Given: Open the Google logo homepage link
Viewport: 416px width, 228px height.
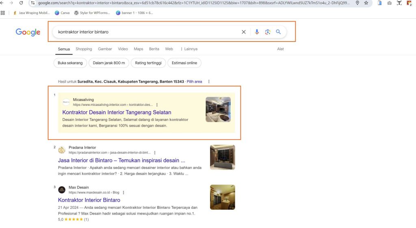Looking at the screenshot, I should coord(28,32).
